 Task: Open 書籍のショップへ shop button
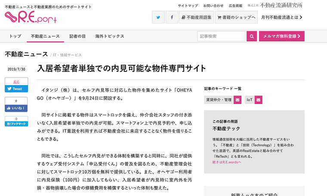tap(236, 18)
